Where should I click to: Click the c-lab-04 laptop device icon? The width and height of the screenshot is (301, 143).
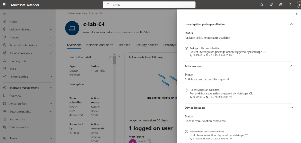(x=72, y=28)
